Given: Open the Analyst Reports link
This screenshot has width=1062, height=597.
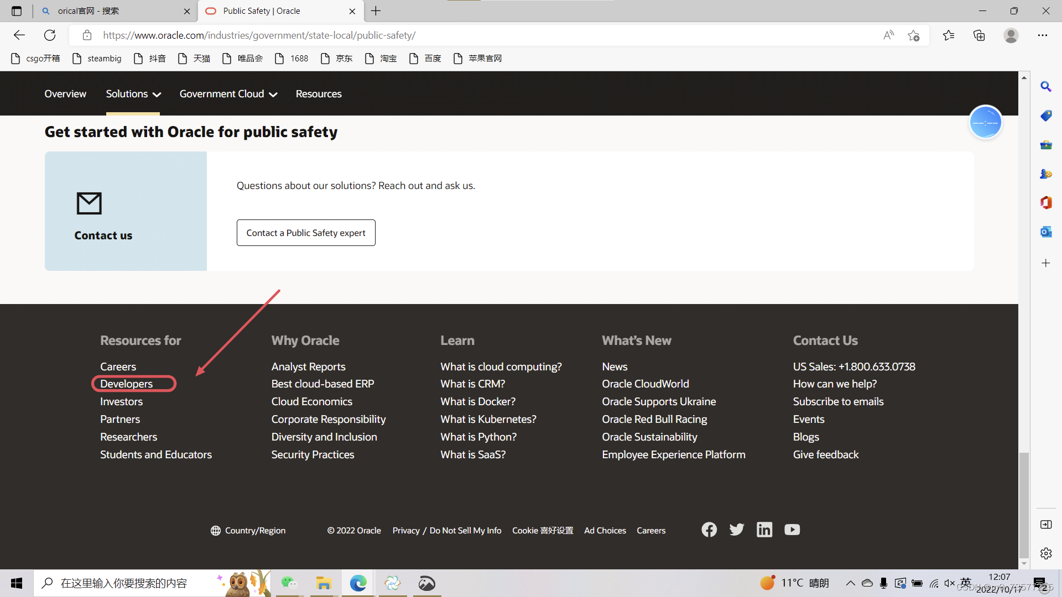Looking at the screenshot, I should coord(308,366).
